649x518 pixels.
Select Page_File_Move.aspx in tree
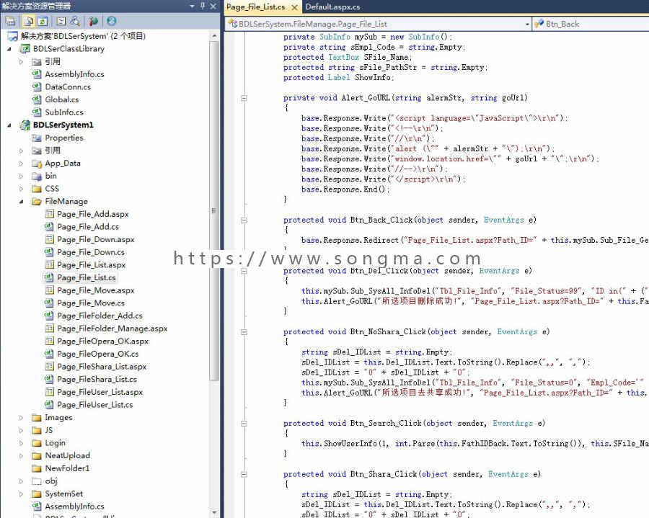pos(95,290)
